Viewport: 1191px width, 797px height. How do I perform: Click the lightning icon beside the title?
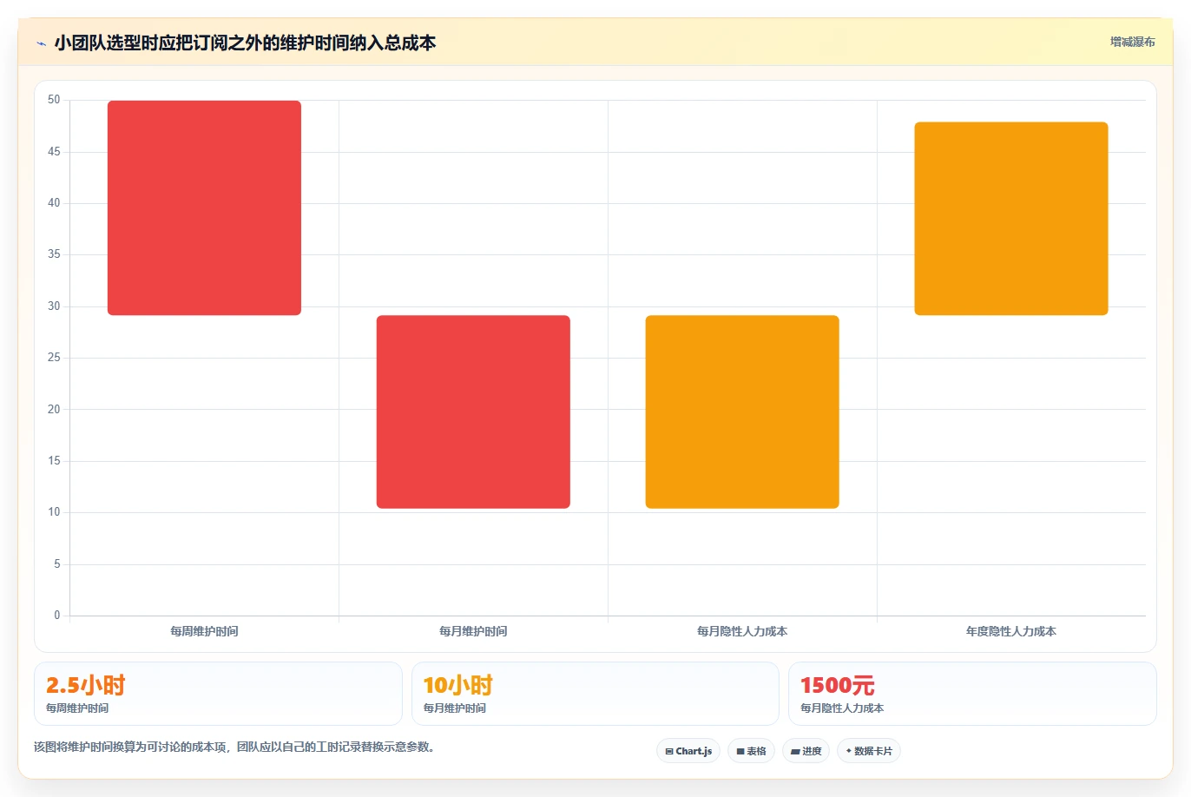click(41, 43)
